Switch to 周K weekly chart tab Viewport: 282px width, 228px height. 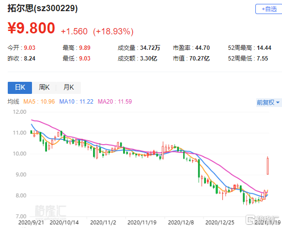tap(44, 88)
